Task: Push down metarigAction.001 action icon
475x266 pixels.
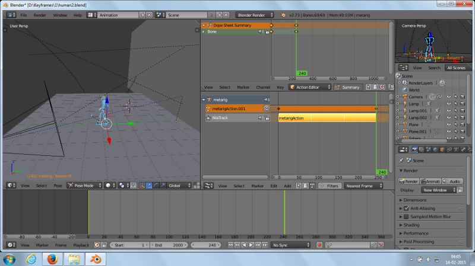Action: (x=266, y=108)
